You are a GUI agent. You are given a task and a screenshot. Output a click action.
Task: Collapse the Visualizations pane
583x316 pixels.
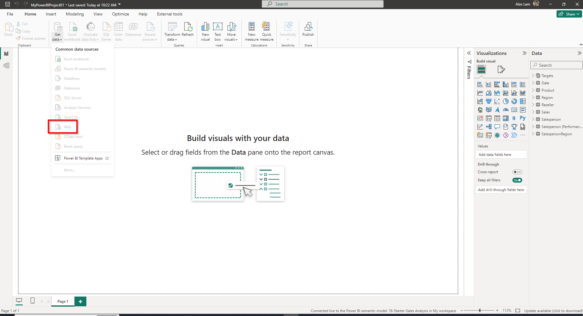[524, 53]
